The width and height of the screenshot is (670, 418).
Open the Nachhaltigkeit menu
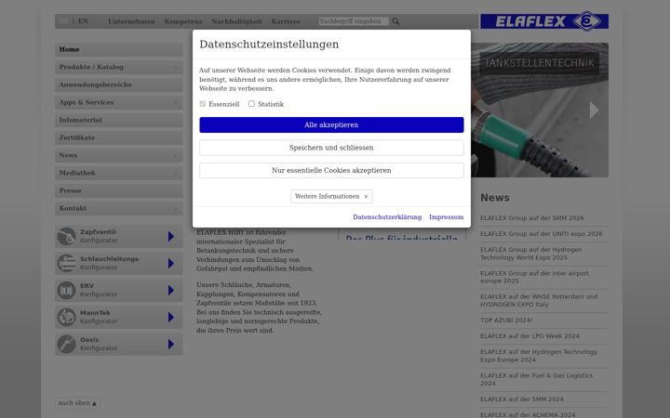coord(236,21)
